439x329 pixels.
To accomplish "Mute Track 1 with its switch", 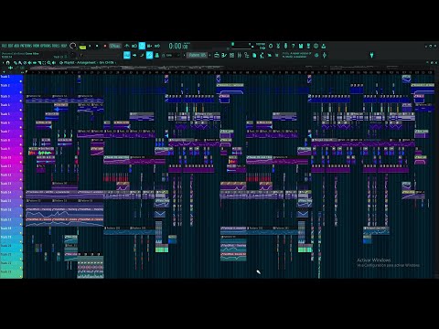I will (21, 81).
